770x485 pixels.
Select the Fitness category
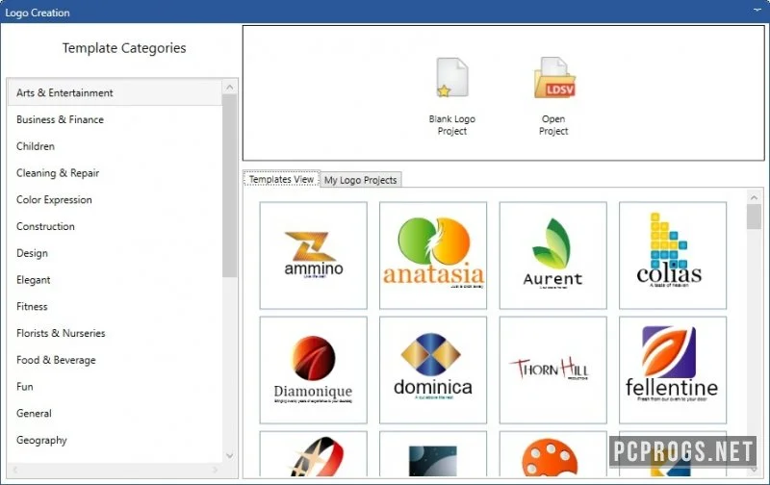(115, 306)
